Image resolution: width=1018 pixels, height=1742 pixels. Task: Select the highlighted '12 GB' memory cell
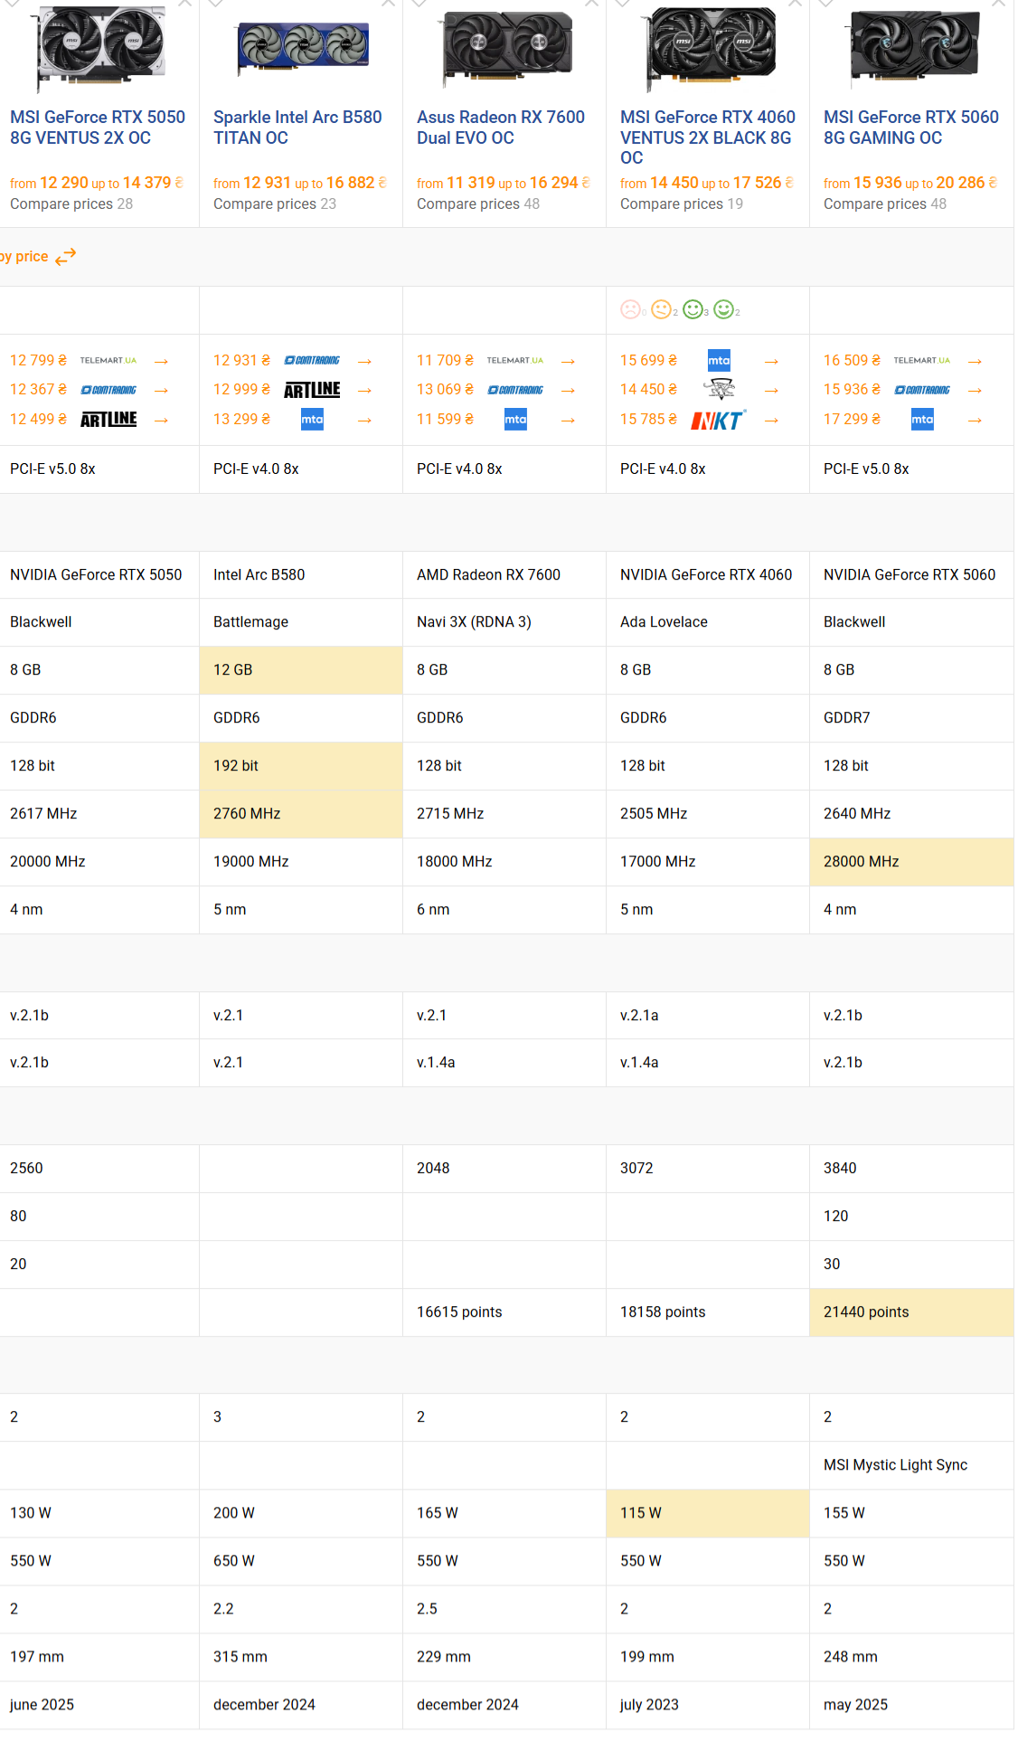(301, 670)
